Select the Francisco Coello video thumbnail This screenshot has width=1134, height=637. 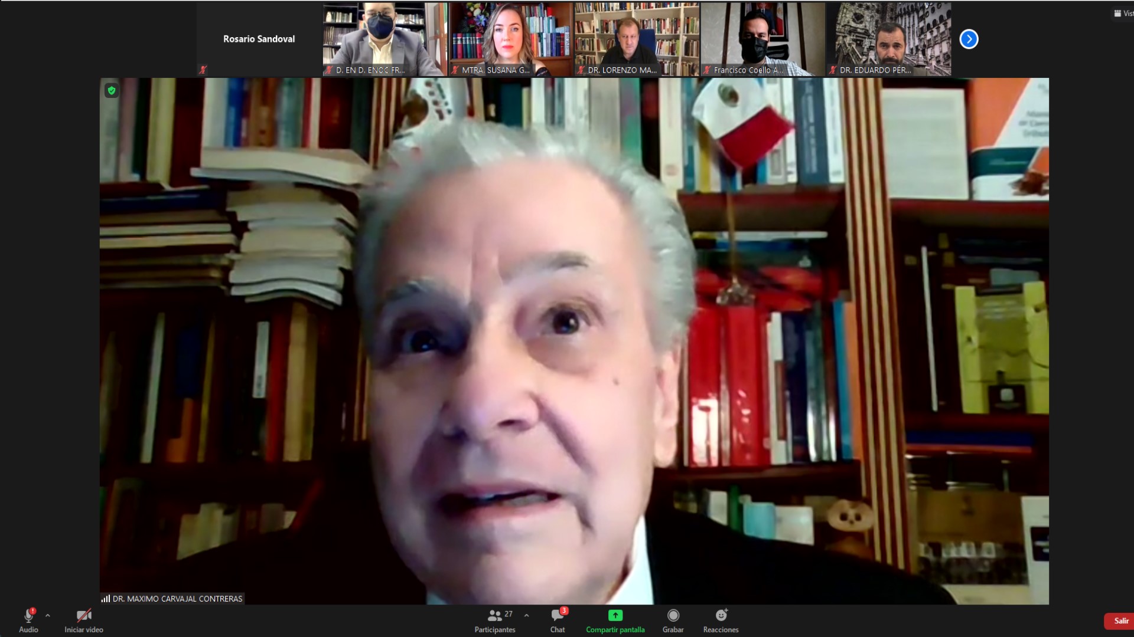click(x=762, y=39)
